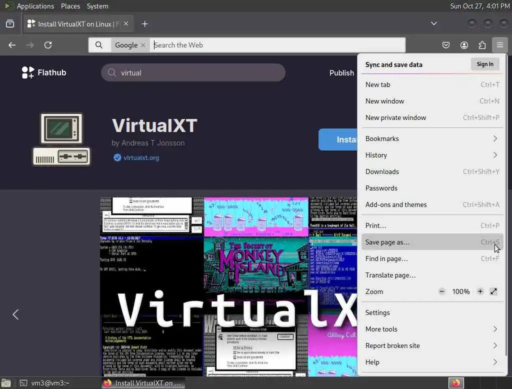Image resolution: width=512 pixels, height=389 pixels.
Task: Open Settings from the menu
Action: (432, 312)
